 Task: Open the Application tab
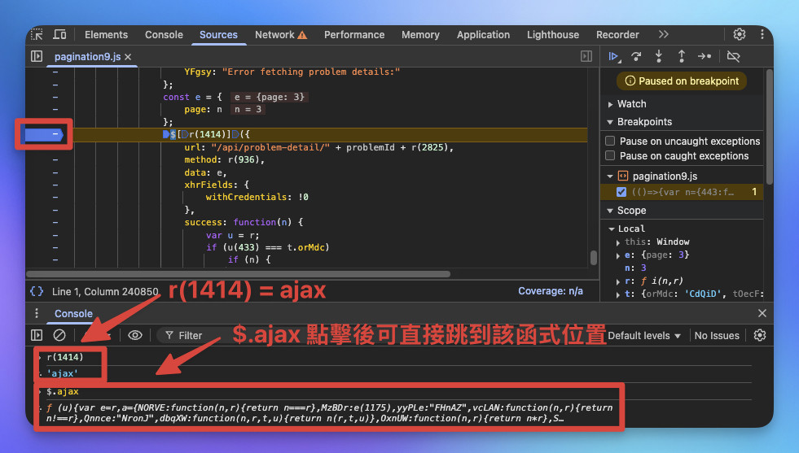[483, 35]
